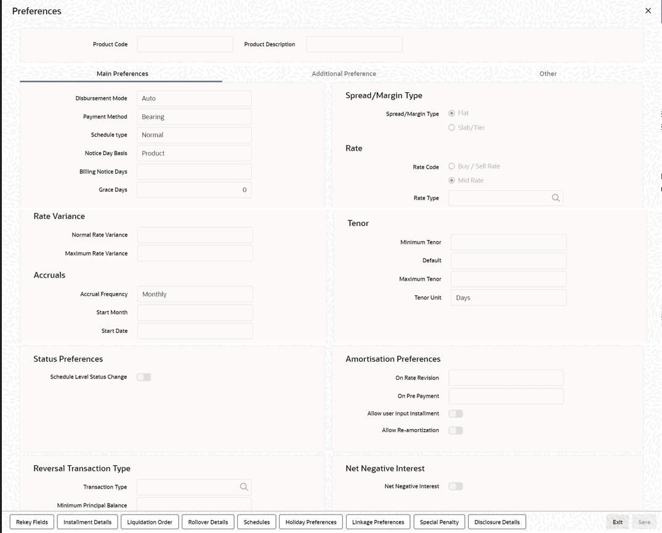Click the Minimum Tenor field
The image size is (662, 533).
[x=508, y=242]
